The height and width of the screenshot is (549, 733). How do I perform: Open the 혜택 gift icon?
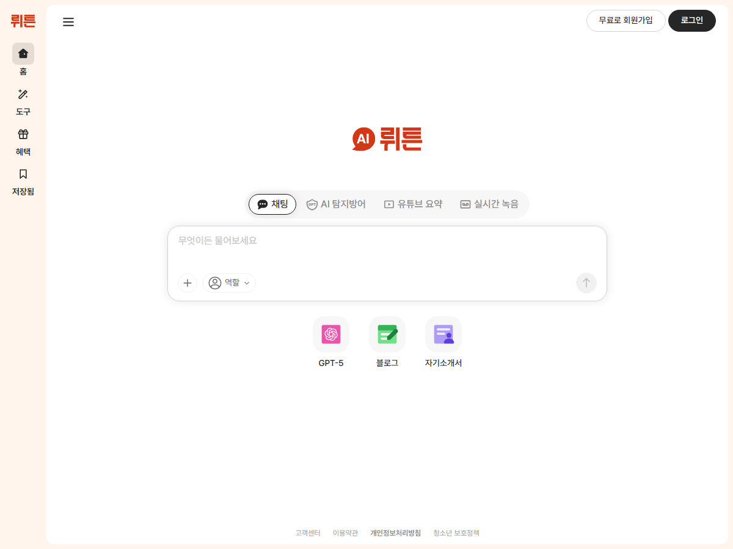pos(23,134)
